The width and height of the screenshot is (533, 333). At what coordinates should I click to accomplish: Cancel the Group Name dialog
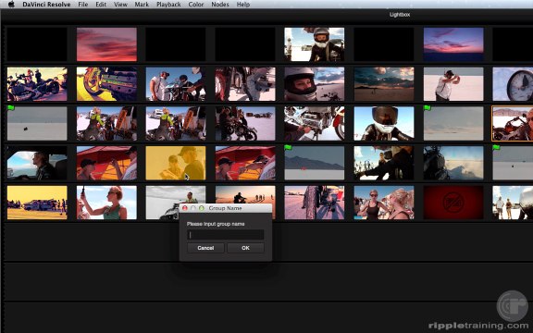click(x=205, y=248)
